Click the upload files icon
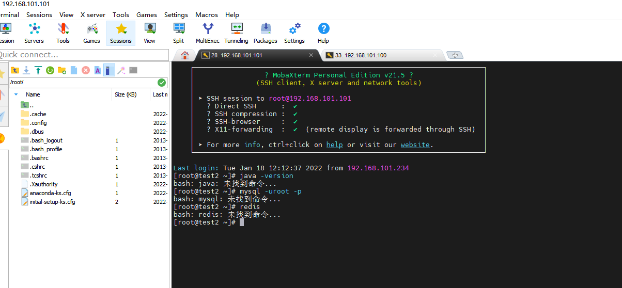 point(38,70)
